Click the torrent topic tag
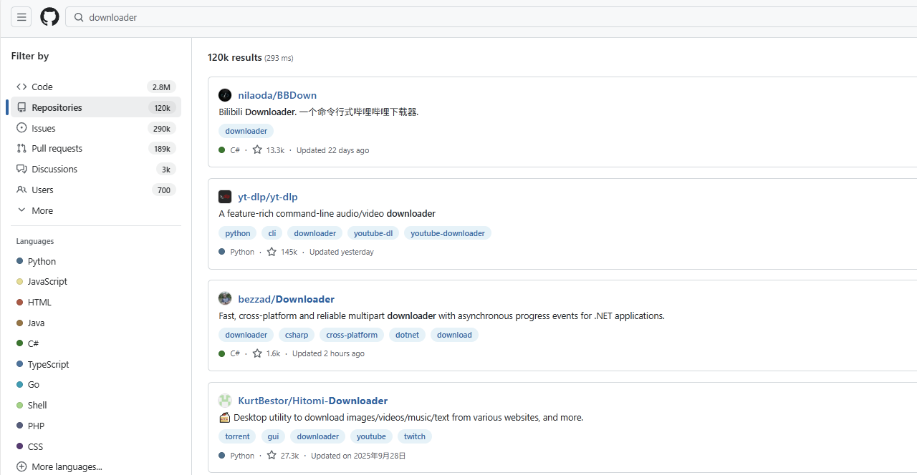The width and height of the screenshot is (917, 475). coord(237,436)
